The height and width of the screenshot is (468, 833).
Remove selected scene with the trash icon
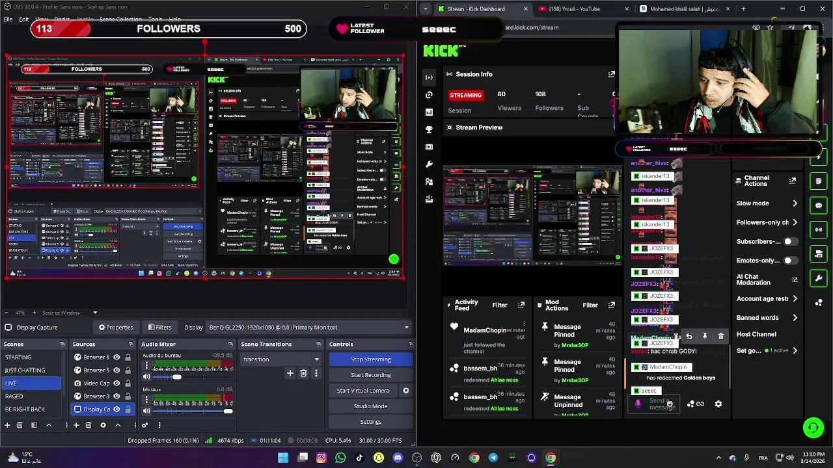tap(20, 425)
